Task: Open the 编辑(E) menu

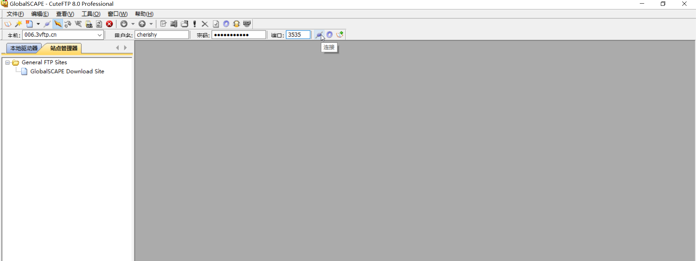Action: 40,14
